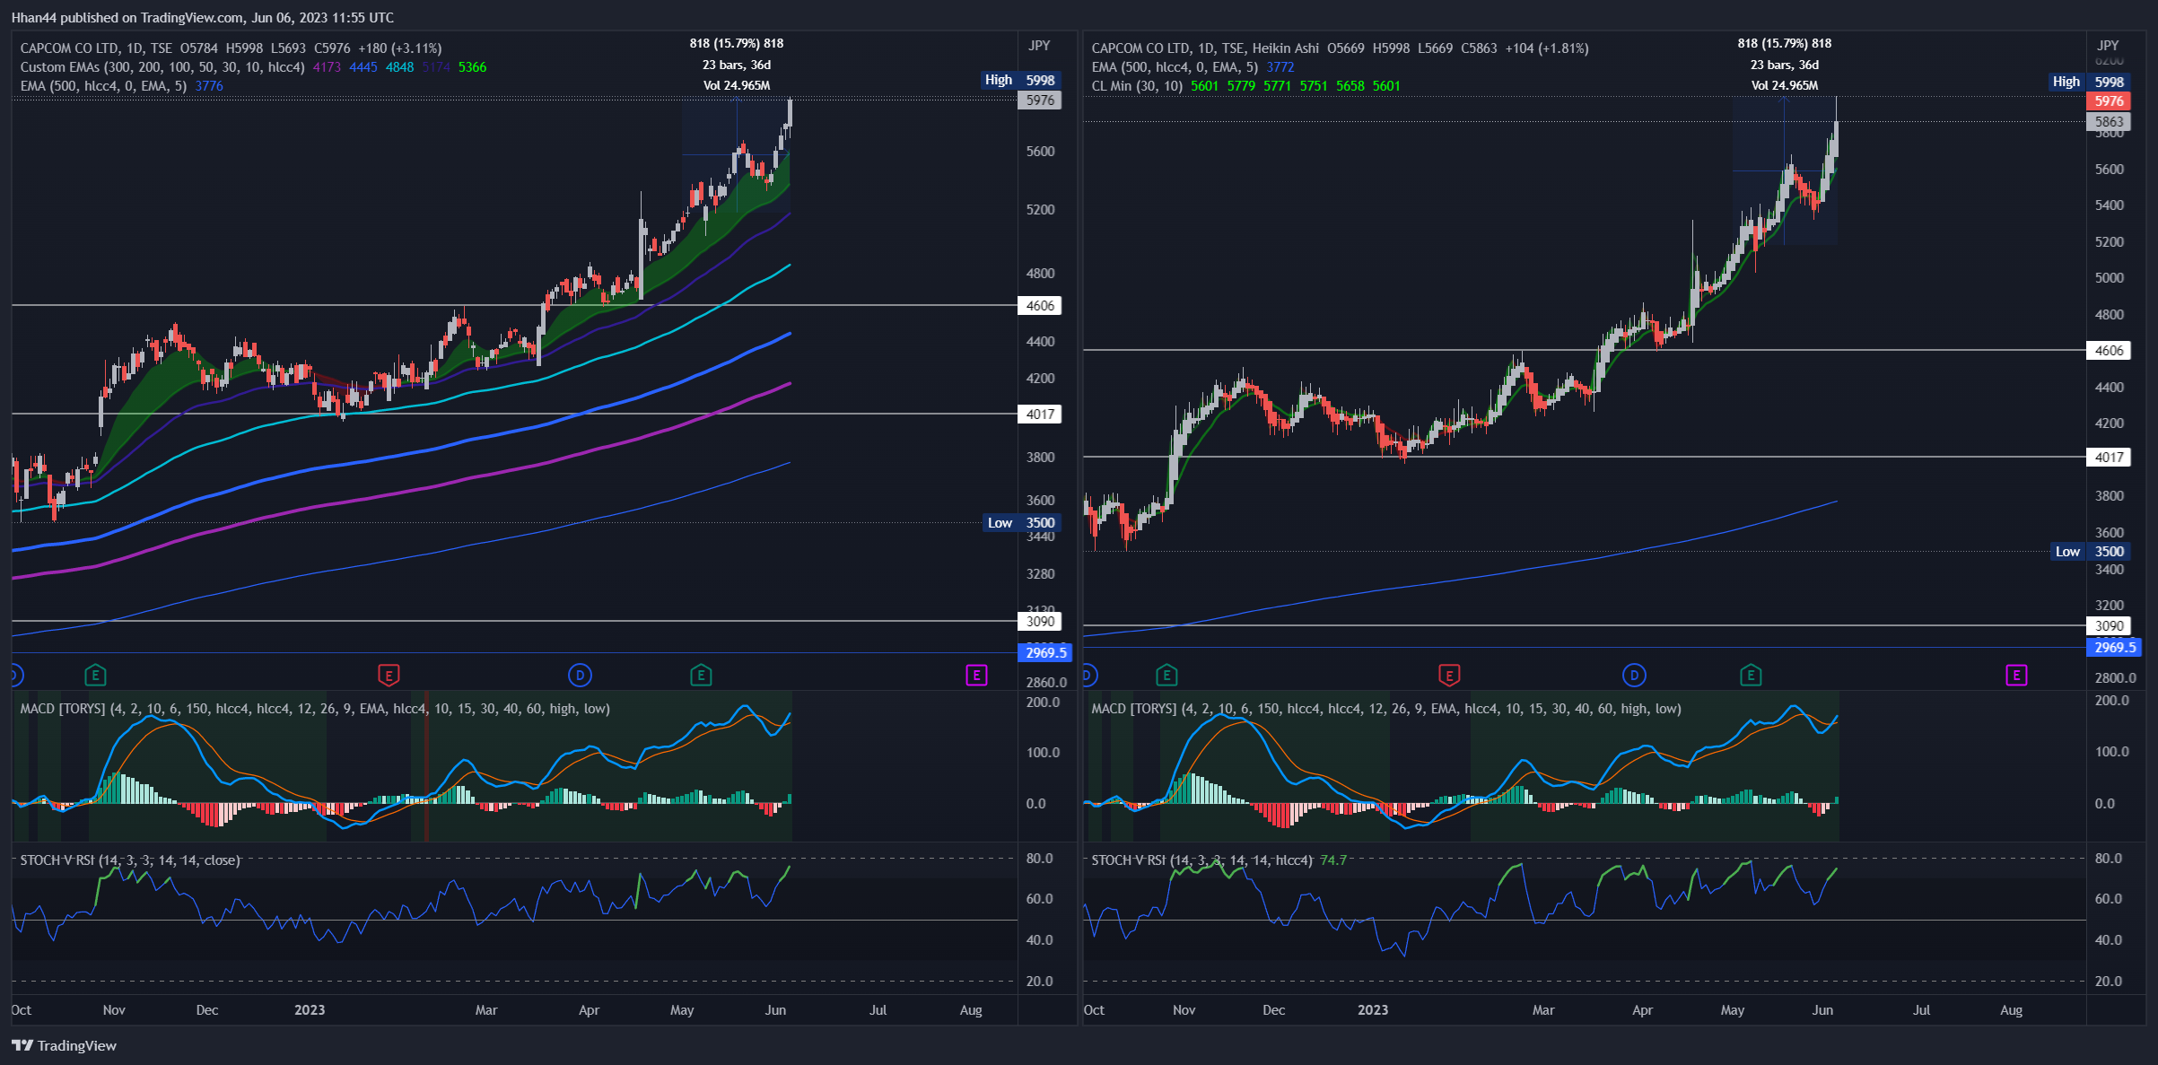Click the High 5998 price label on left chart
This screenshot has width=2158, height=1065.
tap(1021, 80)
